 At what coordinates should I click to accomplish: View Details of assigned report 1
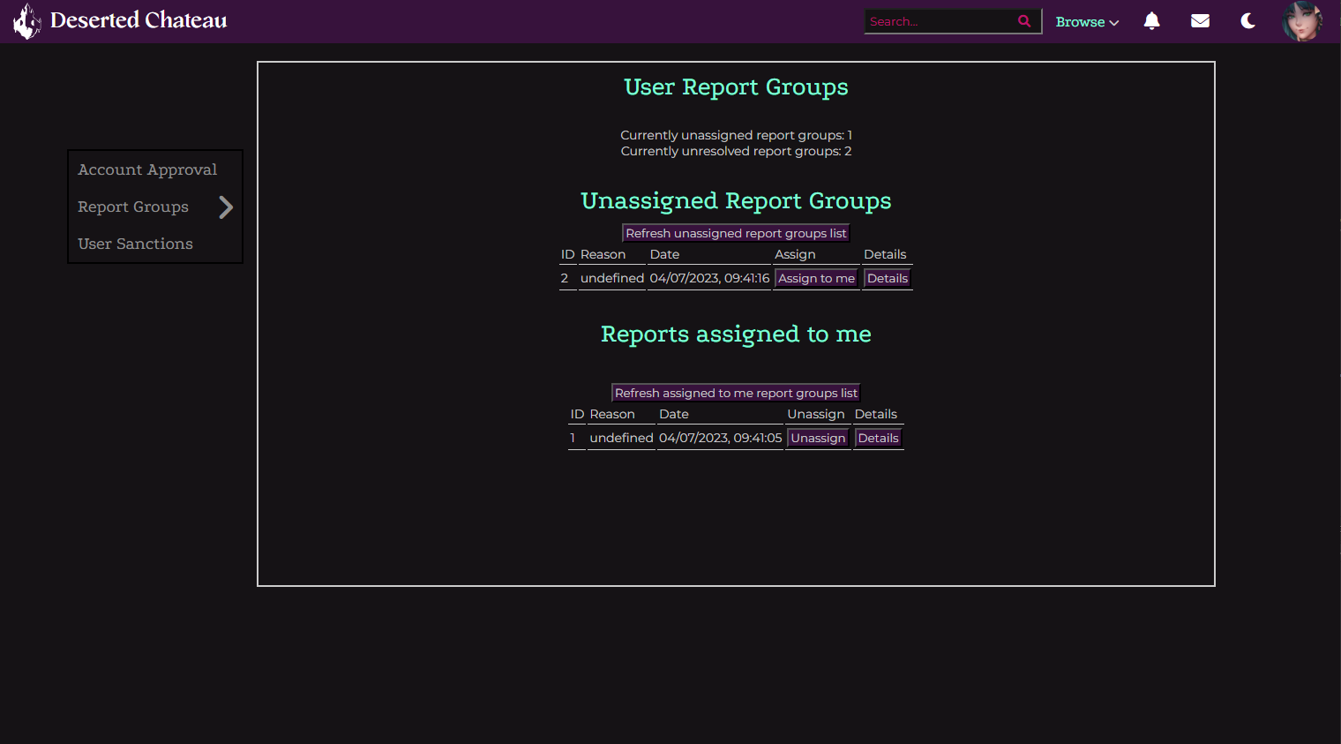tap(878, 438)
